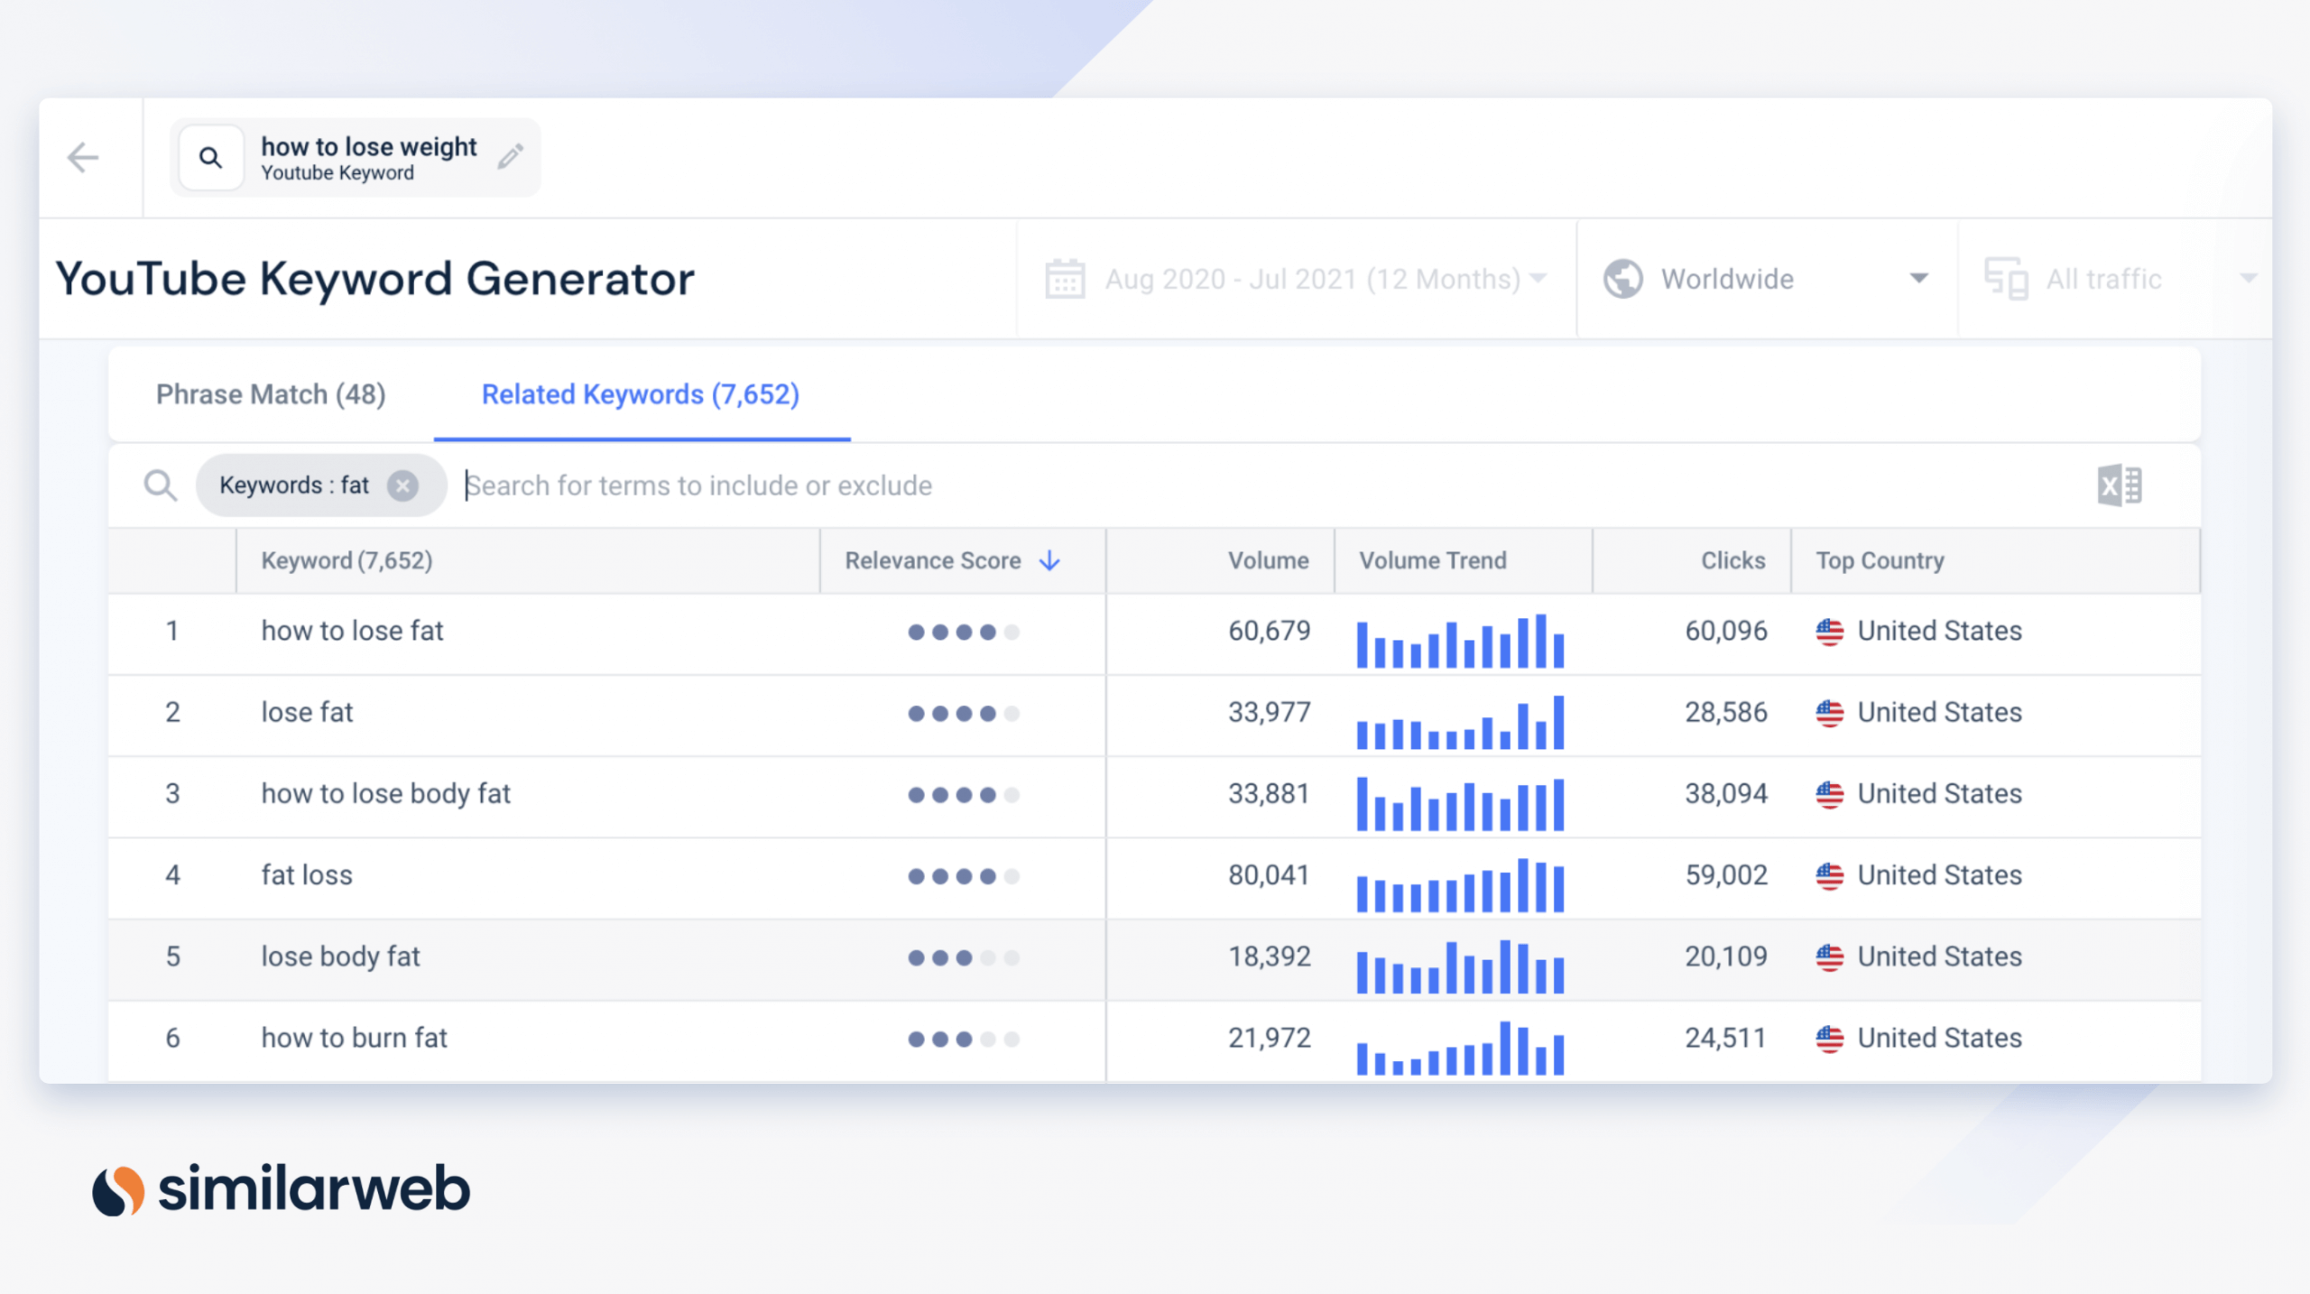
Task: Click the search magnifier beside 'how to lose weight'
Action: pos(210,158)
